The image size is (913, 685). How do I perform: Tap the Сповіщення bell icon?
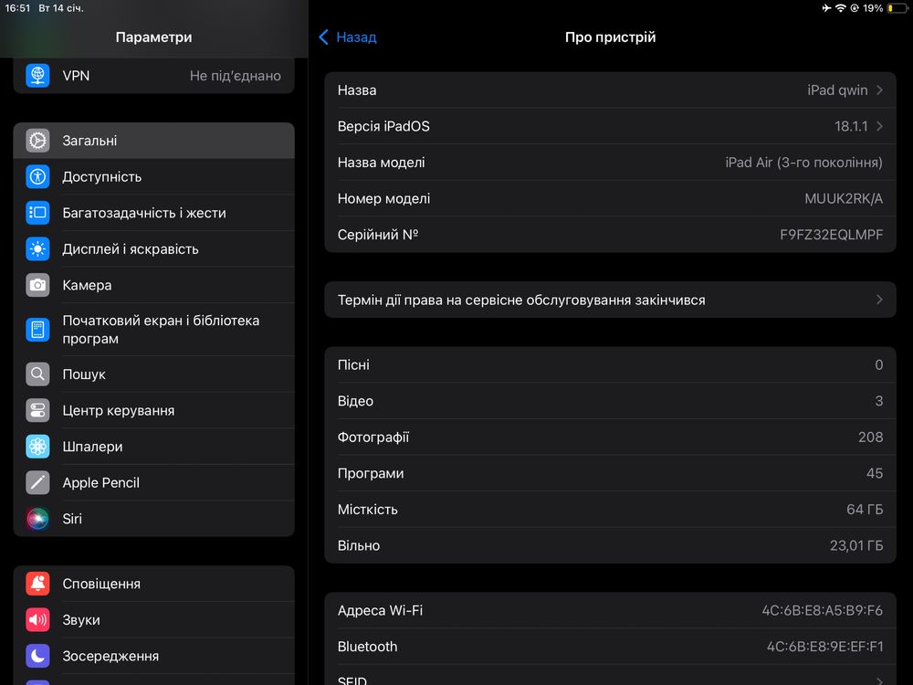[37, 584]
